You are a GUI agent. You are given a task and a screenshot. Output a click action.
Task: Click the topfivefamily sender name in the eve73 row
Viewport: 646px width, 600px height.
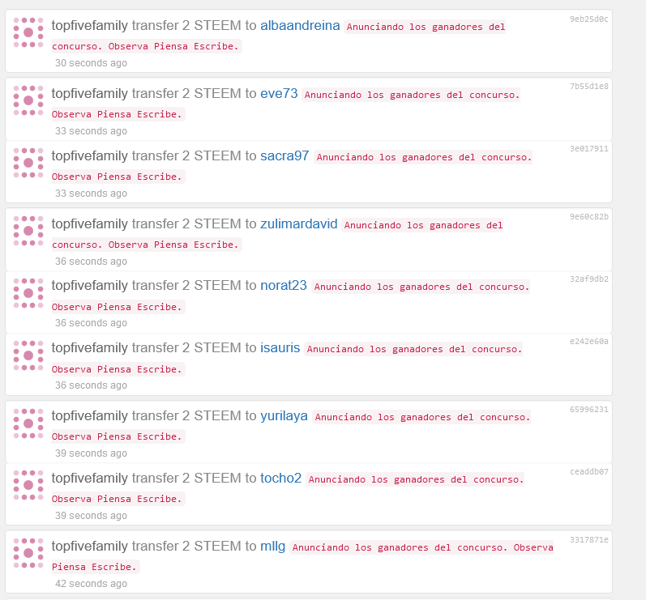[x=90, y=93]
